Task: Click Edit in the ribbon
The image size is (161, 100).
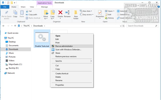Action: (108, 14)
